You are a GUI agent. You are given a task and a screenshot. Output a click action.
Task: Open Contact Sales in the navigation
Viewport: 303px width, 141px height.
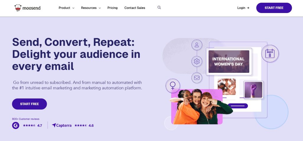point(135,8)
